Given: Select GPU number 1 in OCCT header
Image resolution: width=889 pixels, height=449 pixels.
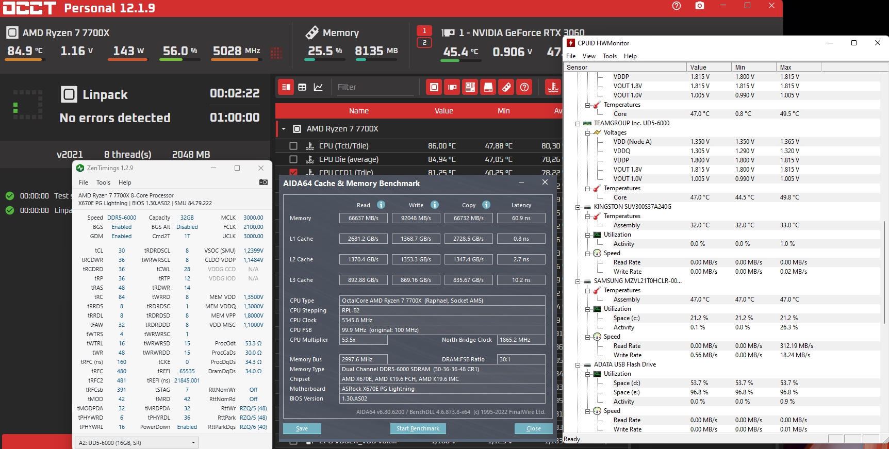Looking at the screenshot, I should click(424, 31).
